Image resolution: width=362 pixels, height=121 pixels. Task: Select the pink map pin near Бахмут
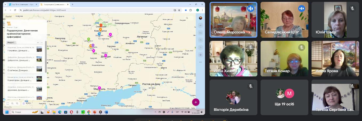(x=110, y=34)
